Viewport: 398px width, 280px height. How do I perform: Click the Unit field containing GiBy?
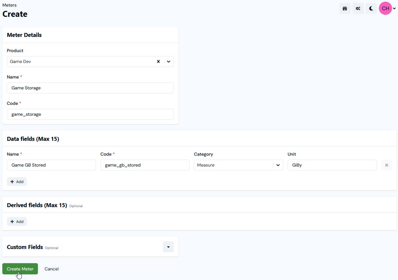pyautogui.click(x=332, y=165)
